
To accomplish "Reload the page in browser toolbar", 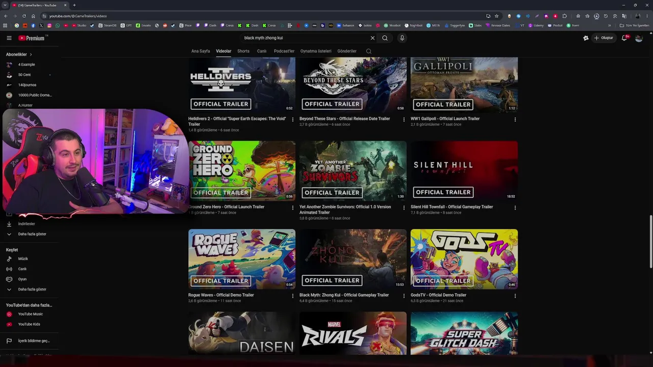I will coord(24,16).
